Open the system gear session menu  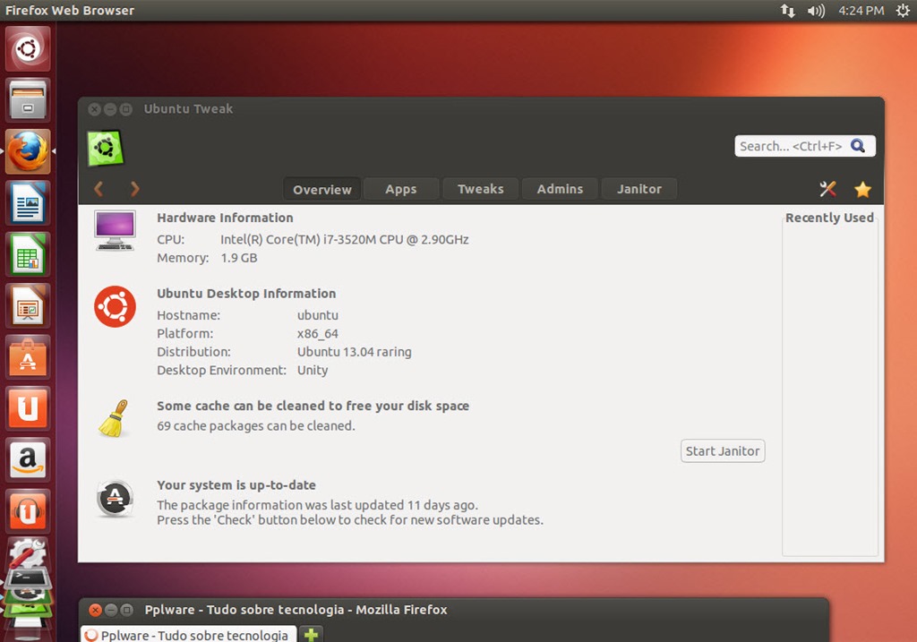pyautogui.click(x=903, y=11)
